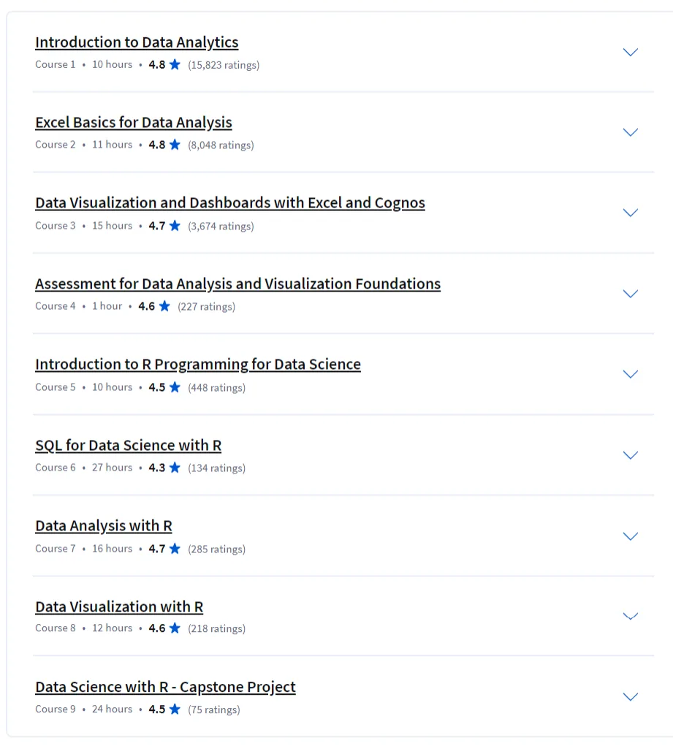The image size is (673, 746).
Task: Expand the Data Analysis with R chevron
Action: pos(630,536)
